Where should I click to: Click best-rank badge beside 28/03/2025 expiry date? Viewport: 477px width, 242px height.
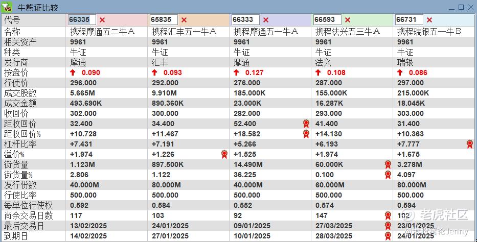(388, 236)
